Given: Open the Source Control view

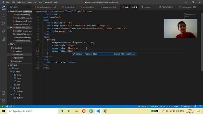Looking at the screenshot, I should 3,23.
